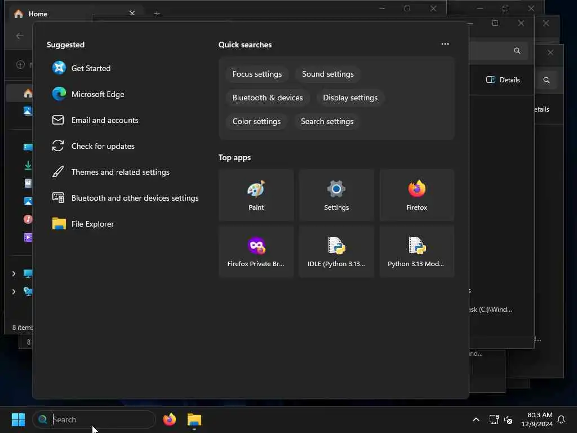Launch IDLE (Python 3.13) tile
The height and width of the screenshot is (433, 577).
[336, 251]
